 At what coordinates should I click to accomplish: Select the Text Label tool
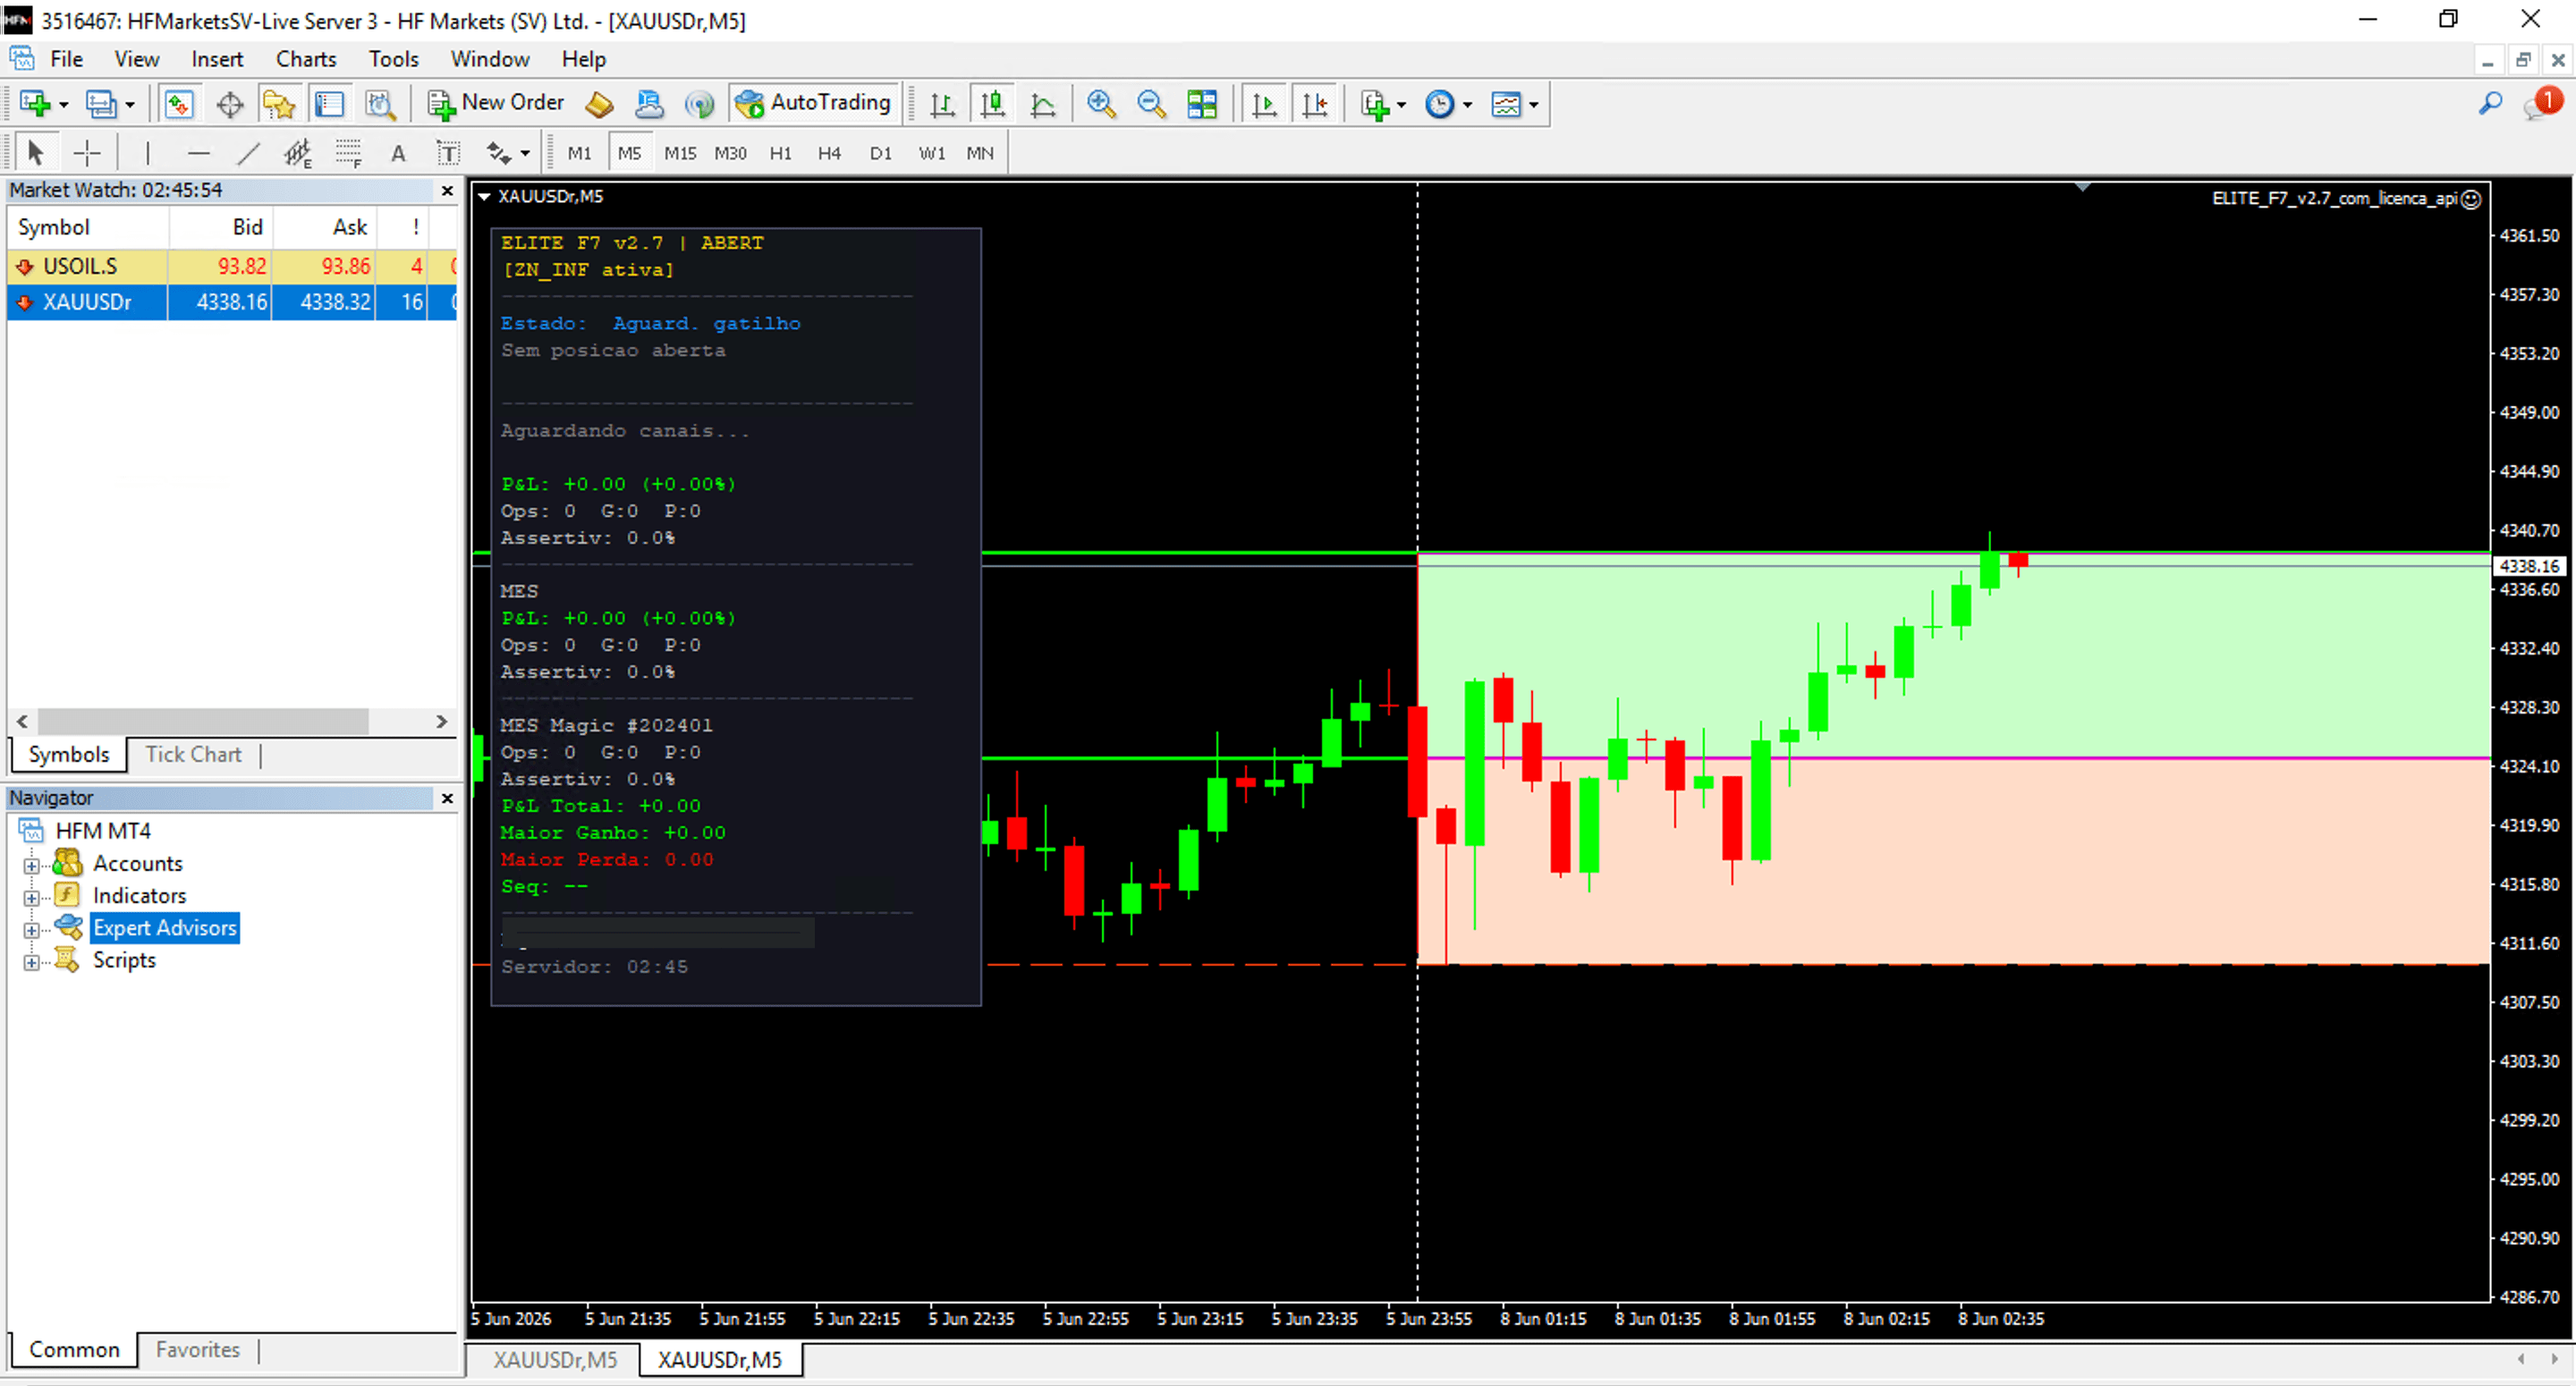(x=448, y=153)
